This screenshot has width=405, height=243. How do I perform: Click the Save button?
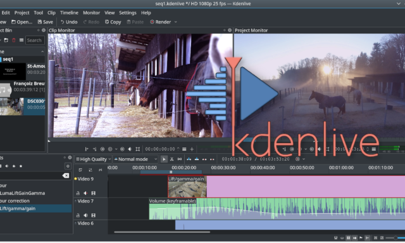coord(45,22)
